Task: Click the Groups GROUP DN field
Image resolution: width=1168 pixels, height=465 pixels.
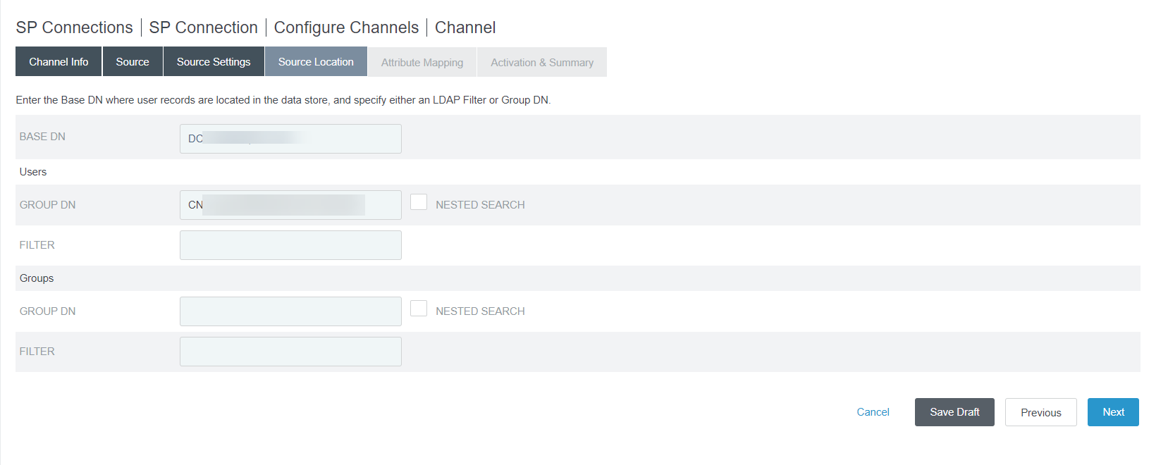Action: [290, 311]
